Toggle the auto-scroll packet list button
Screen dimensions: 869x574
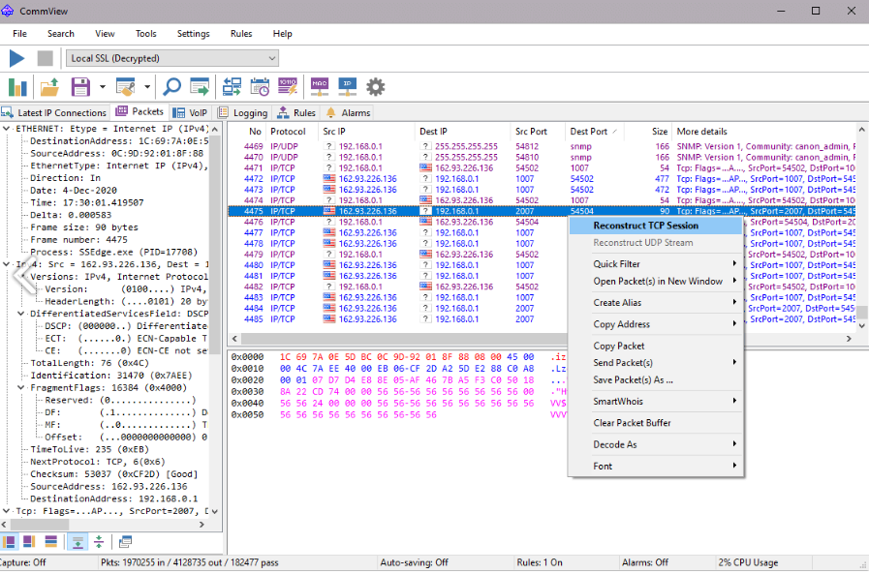click(x=78, y=541)
